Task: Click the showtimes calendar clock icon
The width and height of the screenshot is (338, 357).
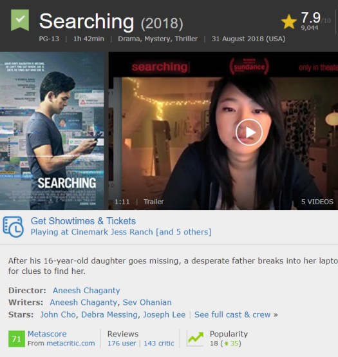Action: click(x=13, y=227)
